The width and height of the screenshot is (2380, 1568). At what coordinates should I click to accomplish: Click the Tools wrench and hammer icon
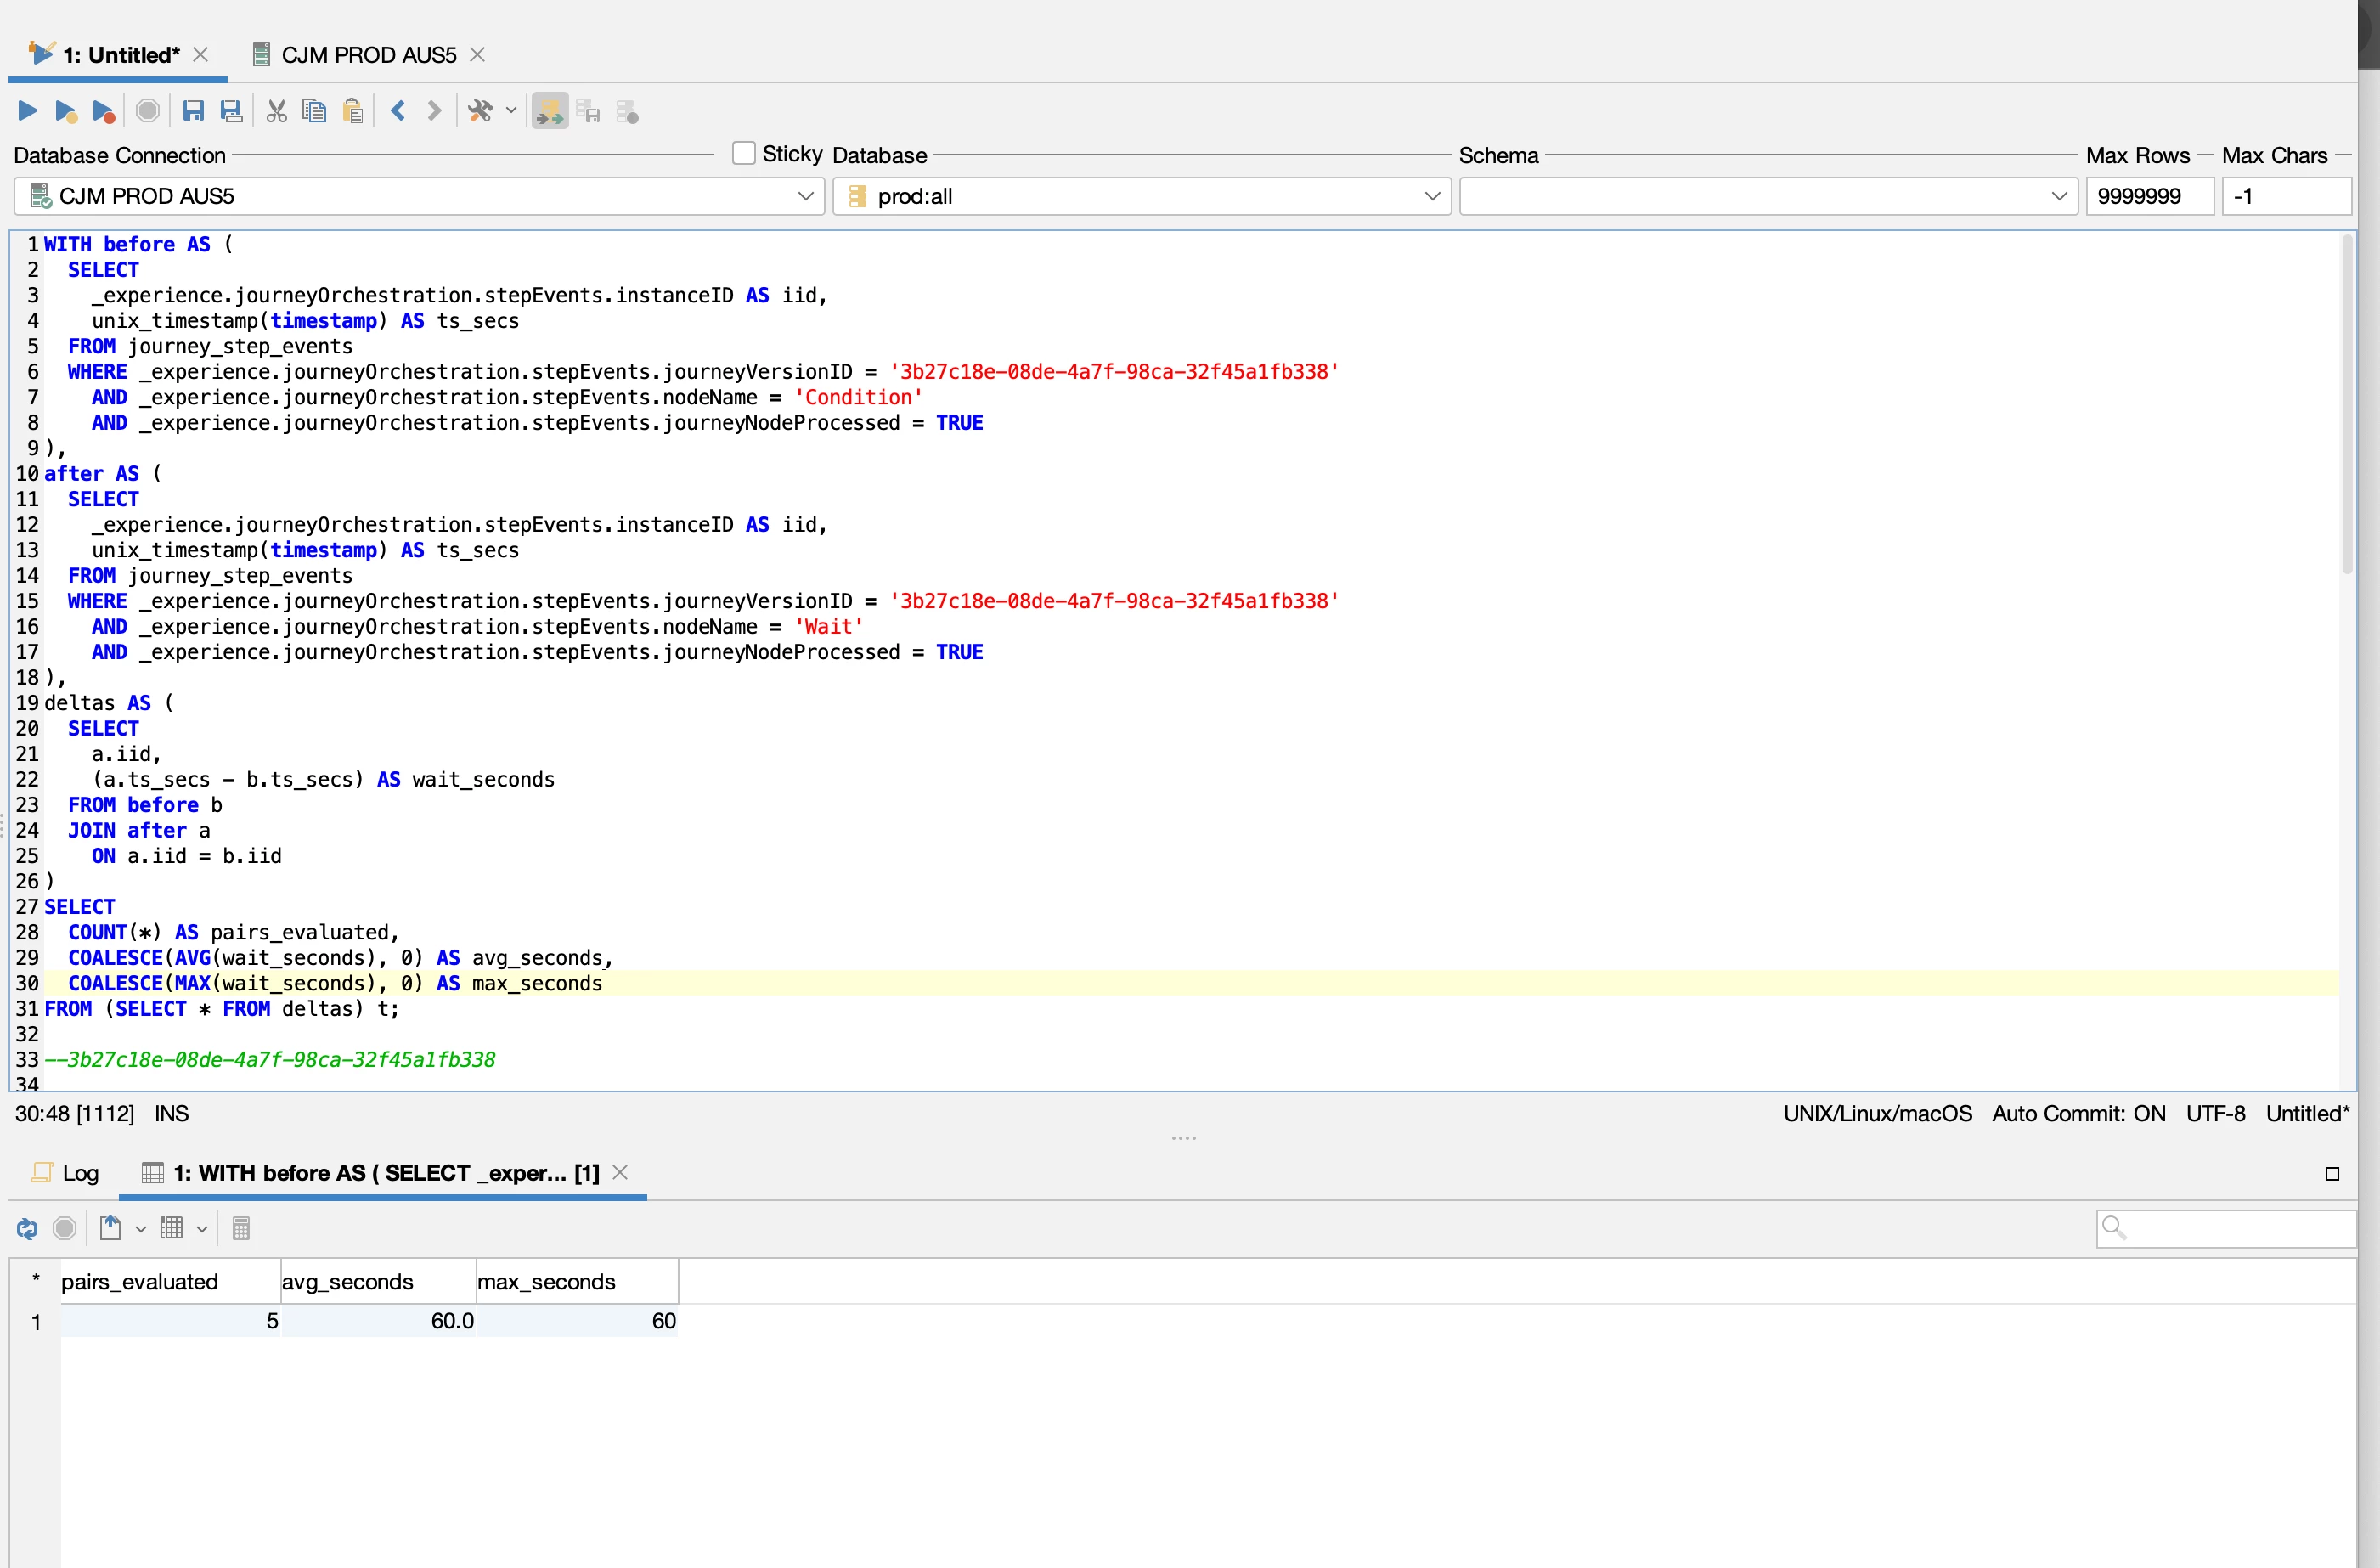[480, 110]
